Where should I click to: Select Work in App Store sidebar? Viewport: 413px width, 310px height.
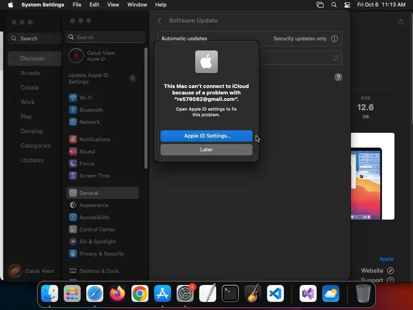pyautogui.click(x=35, y=102)
